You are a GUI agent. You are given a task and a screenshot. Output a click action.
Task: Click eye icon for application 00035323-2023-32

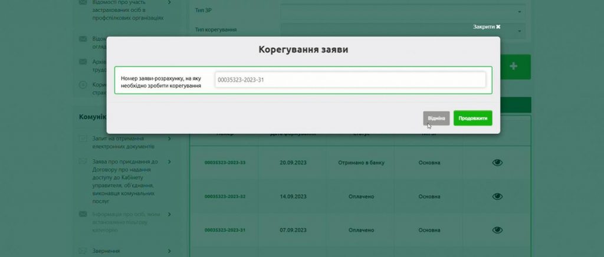497,196
